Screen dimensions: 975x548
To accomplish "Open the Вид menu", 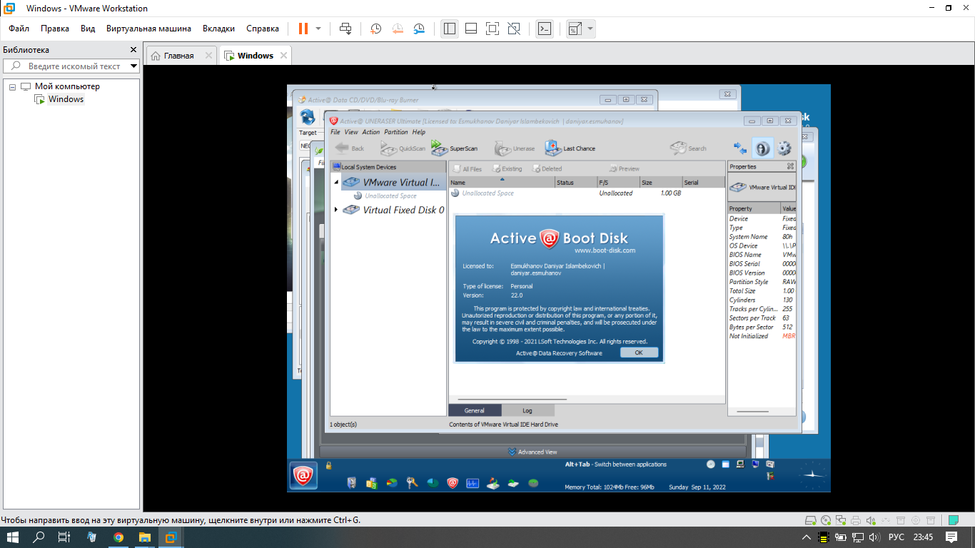I will pos(88,29).
